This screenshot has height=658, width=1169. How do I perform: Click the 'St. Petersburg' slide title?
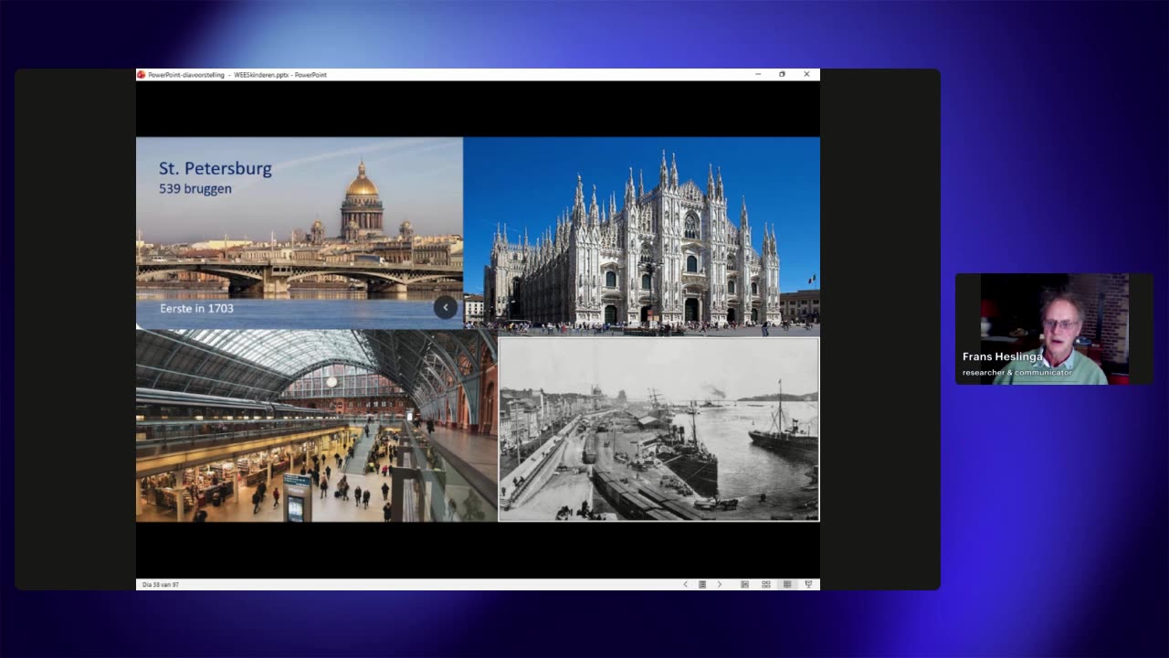point(216,169)
